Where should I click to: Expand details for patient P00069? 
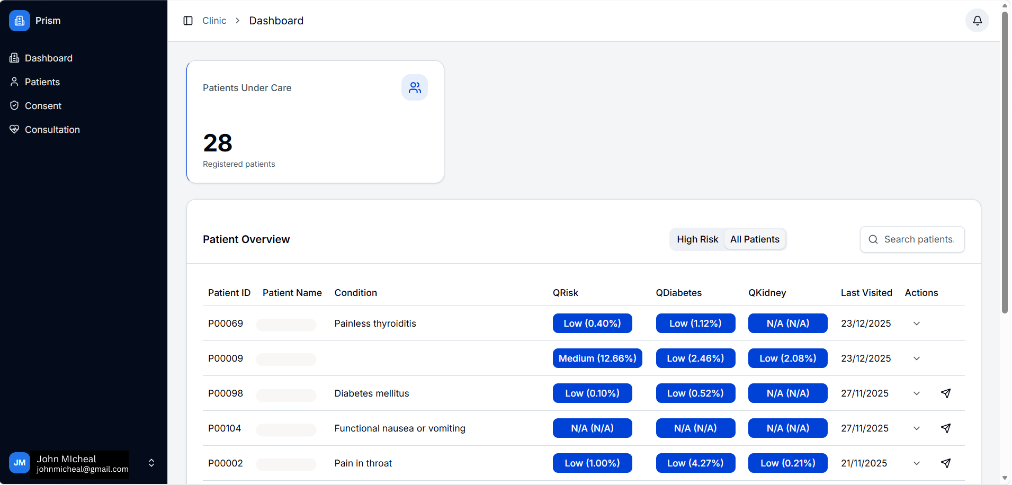[917, 324]
